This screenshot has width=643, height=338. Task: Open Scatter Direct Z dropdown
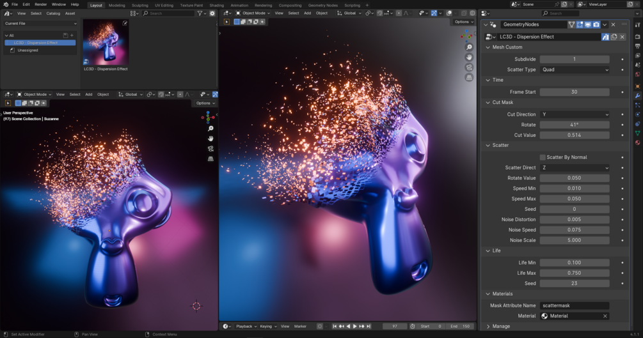pos(575,167)
